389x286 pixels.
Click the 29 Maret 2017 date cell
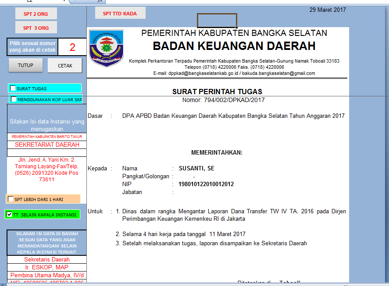[x=328, y=10]
